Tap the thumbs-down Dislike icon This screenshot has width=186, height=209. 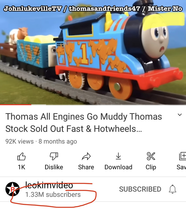tap(54, 156)
